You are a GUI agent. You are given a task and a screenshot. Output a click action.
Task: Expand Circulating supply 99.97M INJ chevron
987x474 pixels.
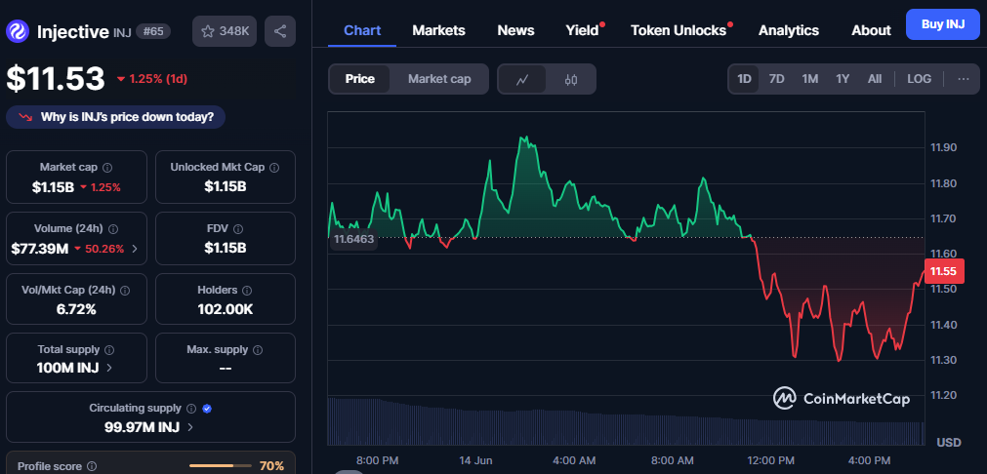[x=190, y=427]
